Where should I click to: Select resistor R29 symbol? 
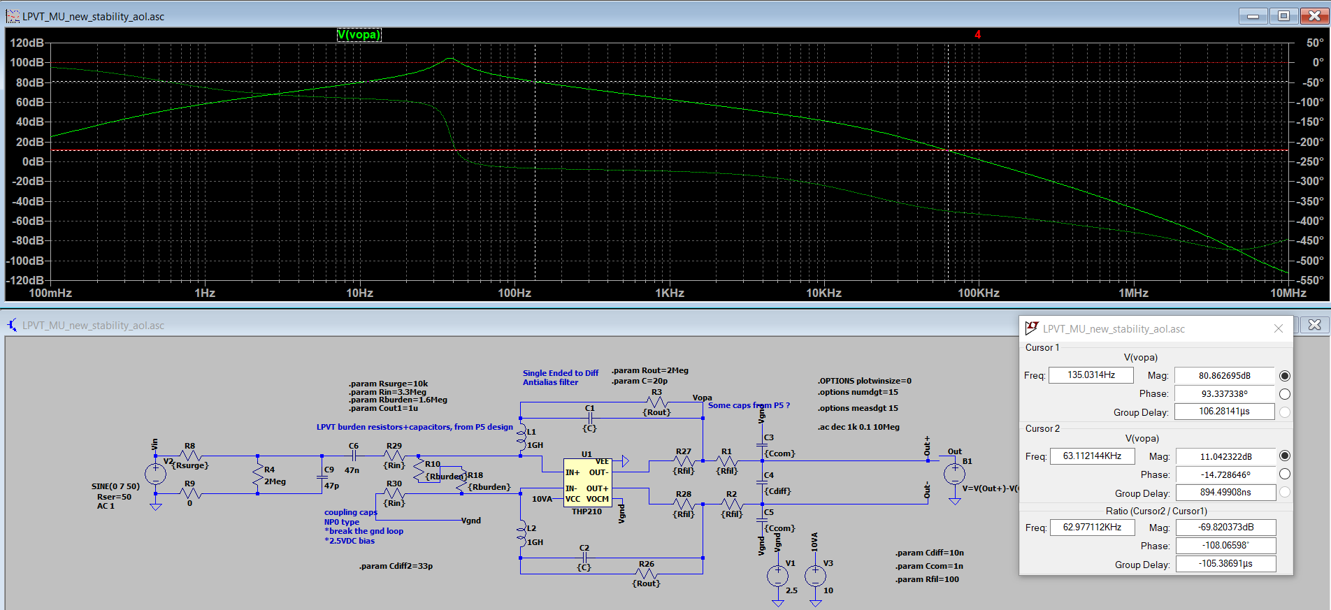pyautogui.click(x=394, y=456)
